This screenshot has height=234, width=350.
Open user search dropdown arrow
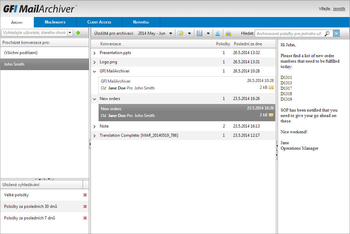(70, 33)
